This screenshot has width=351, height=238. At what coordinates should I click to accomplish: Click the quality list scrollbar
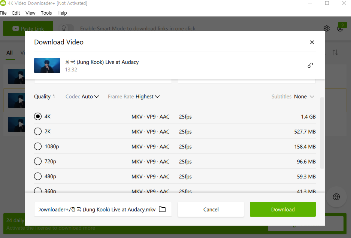[x=322, y=133]
